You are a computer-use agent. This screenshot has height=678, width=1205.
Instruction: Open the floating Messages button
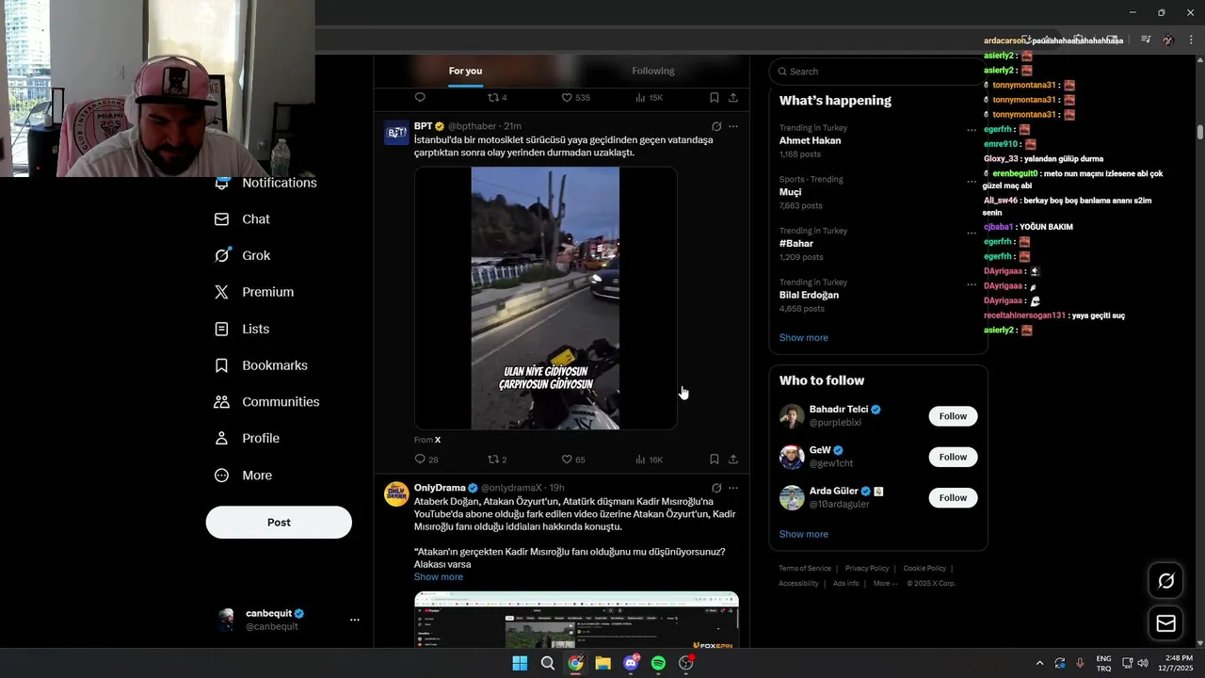tap(1165, 623)
